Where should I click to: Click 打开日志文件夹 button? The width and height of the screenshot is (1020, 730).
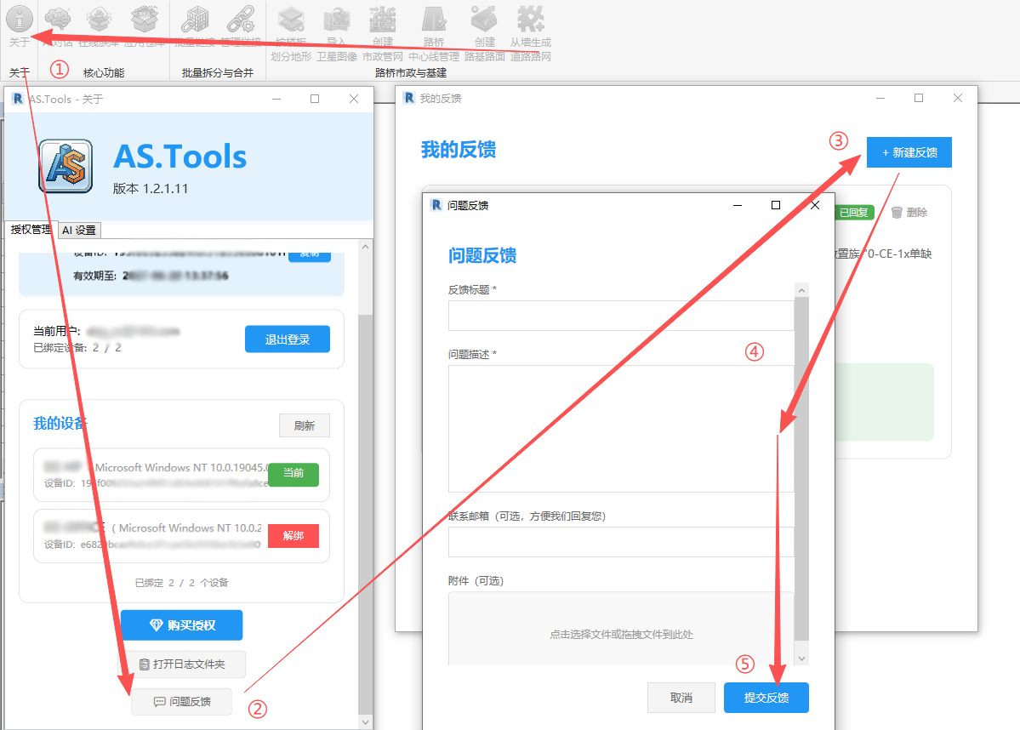(181, 664)
